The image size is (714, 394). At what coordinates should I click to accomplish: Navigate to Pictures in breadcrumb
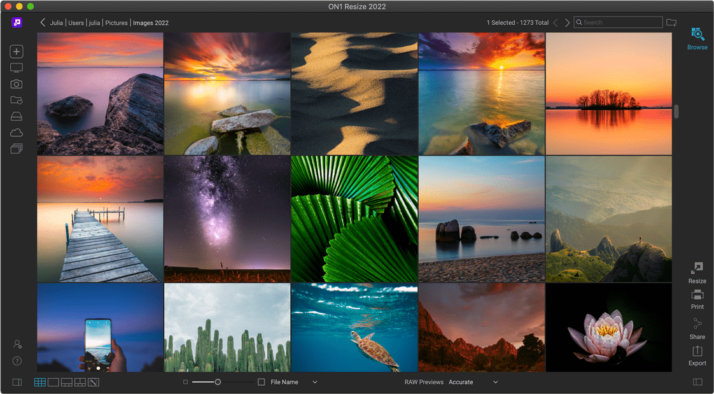tap(116, 23)
